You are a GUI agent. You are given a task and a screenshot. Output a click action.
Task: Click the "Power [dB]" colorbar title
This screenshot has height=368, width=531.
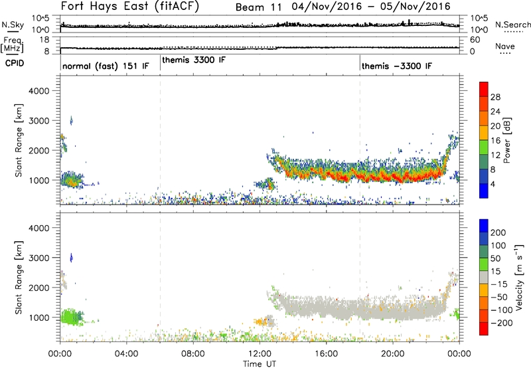(x=507, y=140)
